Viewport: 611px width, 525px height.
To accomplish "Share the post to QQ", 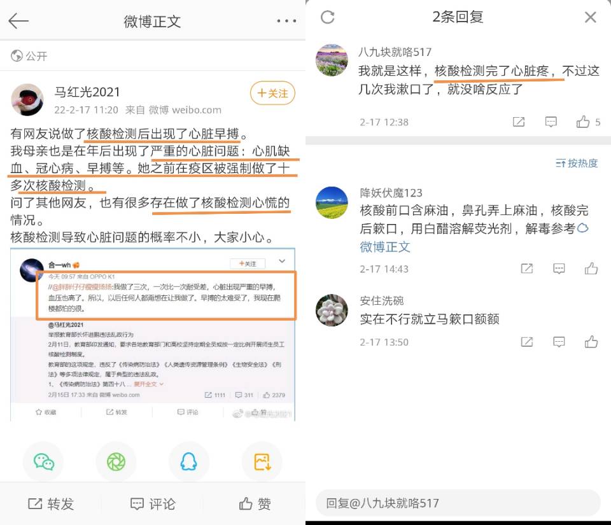I will coord(189,462).
